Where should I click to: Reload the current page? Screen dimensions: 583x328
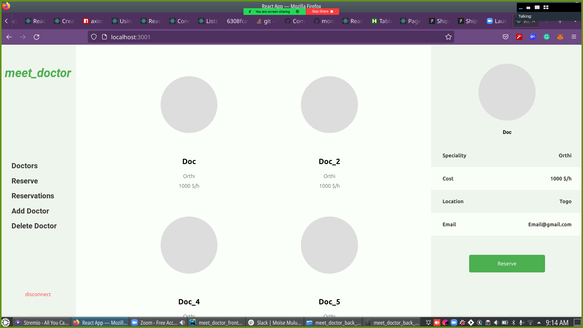[36, 37]
